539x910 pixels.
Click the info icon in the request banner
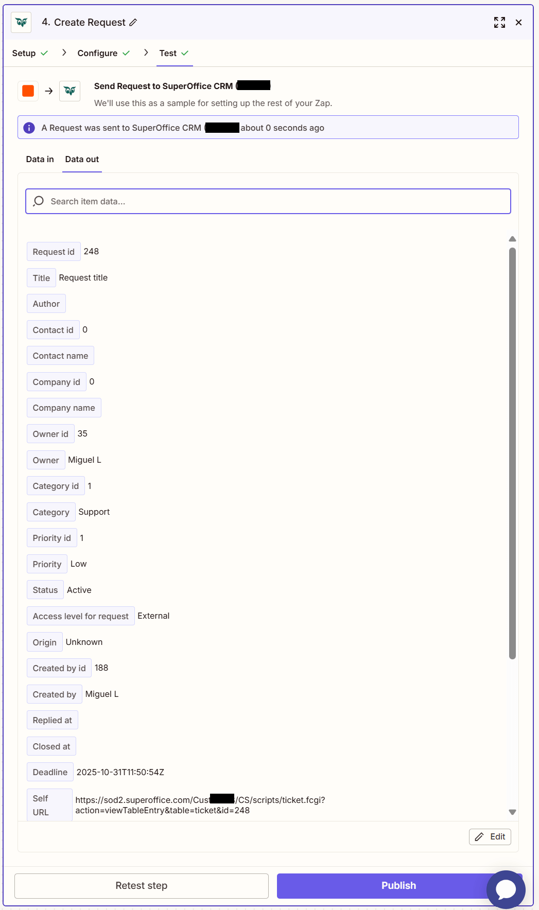[29, 127]
